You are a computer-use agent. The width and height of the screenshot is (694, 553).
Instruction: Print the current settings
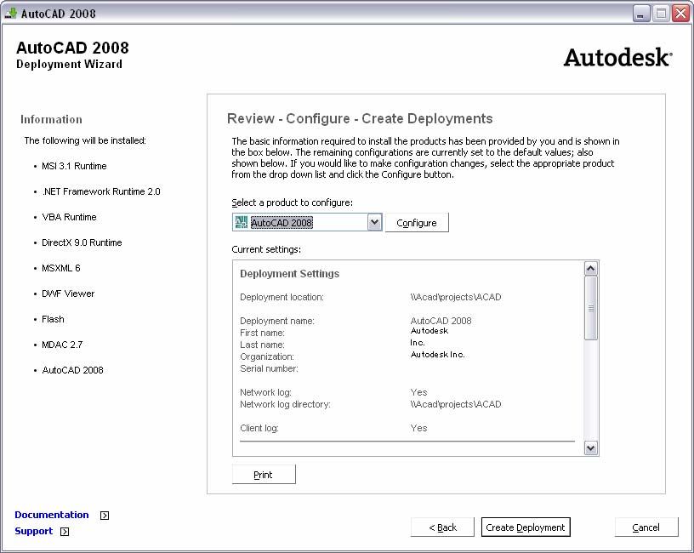264,475
